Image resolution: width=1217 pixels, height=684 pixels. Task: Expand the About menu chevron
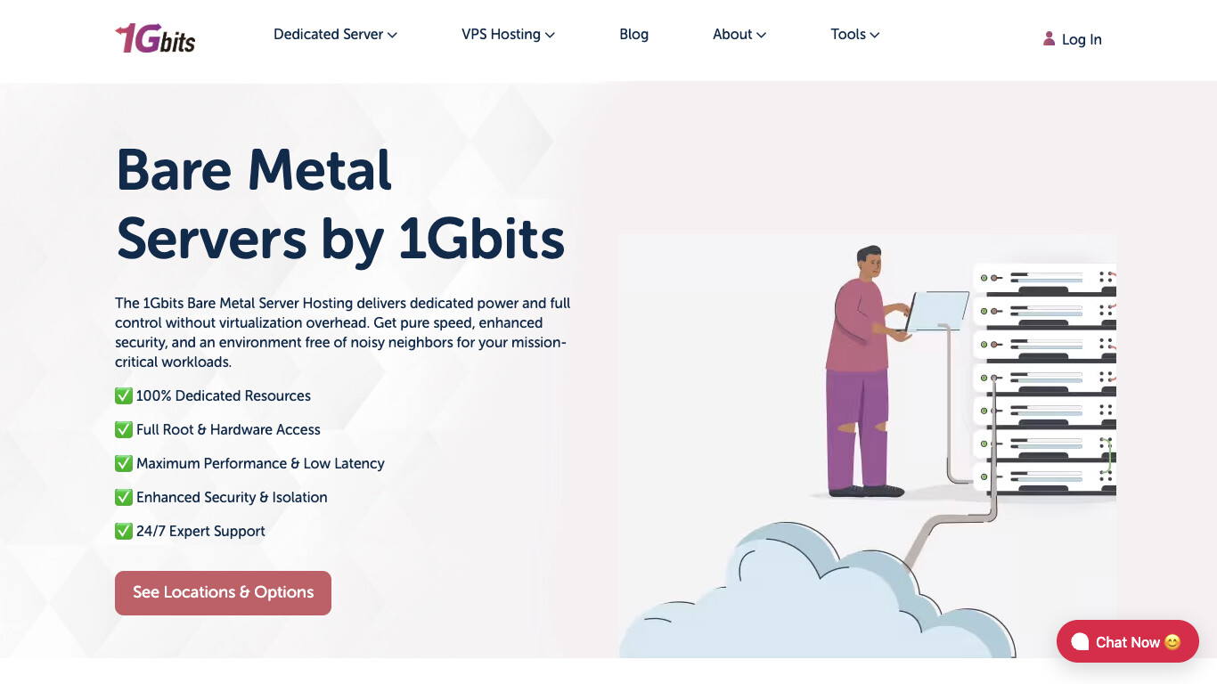click(x=762, y=35)
